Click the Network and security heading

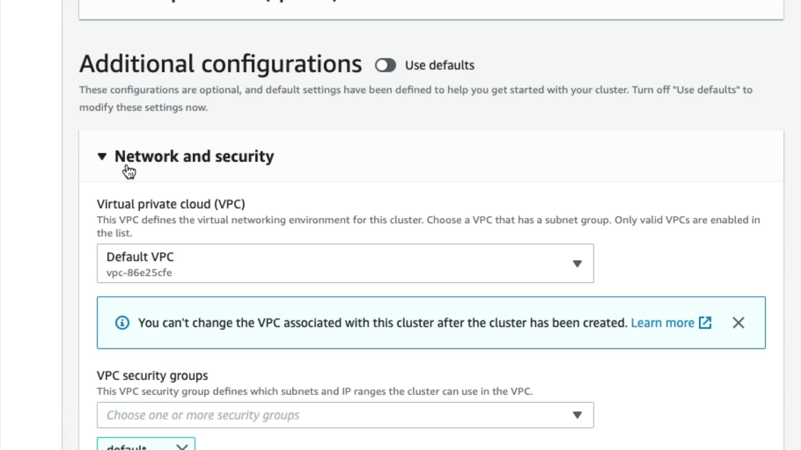[x=194, y=156]
